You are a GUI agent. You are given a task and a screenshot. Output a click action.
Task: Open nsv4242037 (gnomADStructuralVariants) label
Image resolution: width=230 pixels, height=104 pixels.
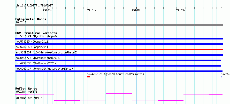click(x=44, y=69)
